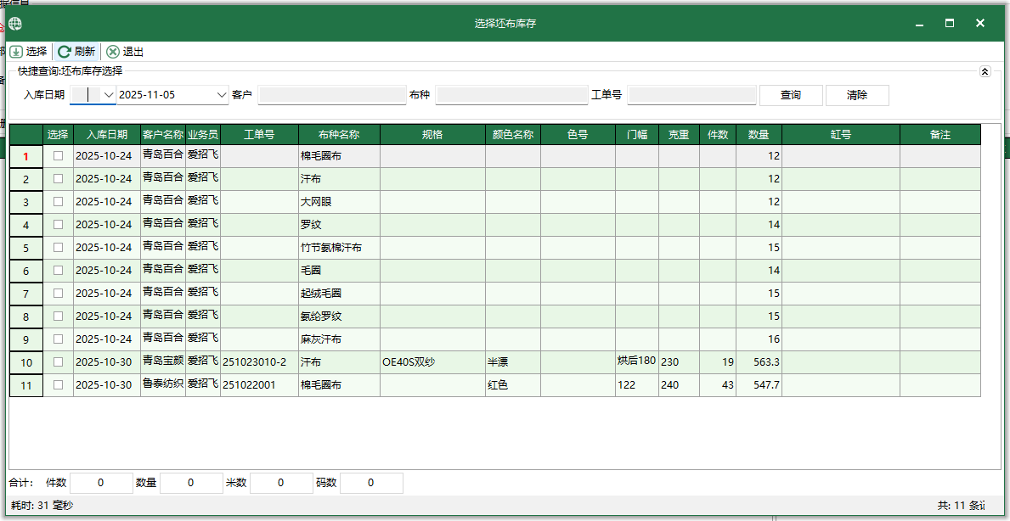
Task: Click the 刷新 (Refresh) toolbar icon
Action: (x=76, y=51)
